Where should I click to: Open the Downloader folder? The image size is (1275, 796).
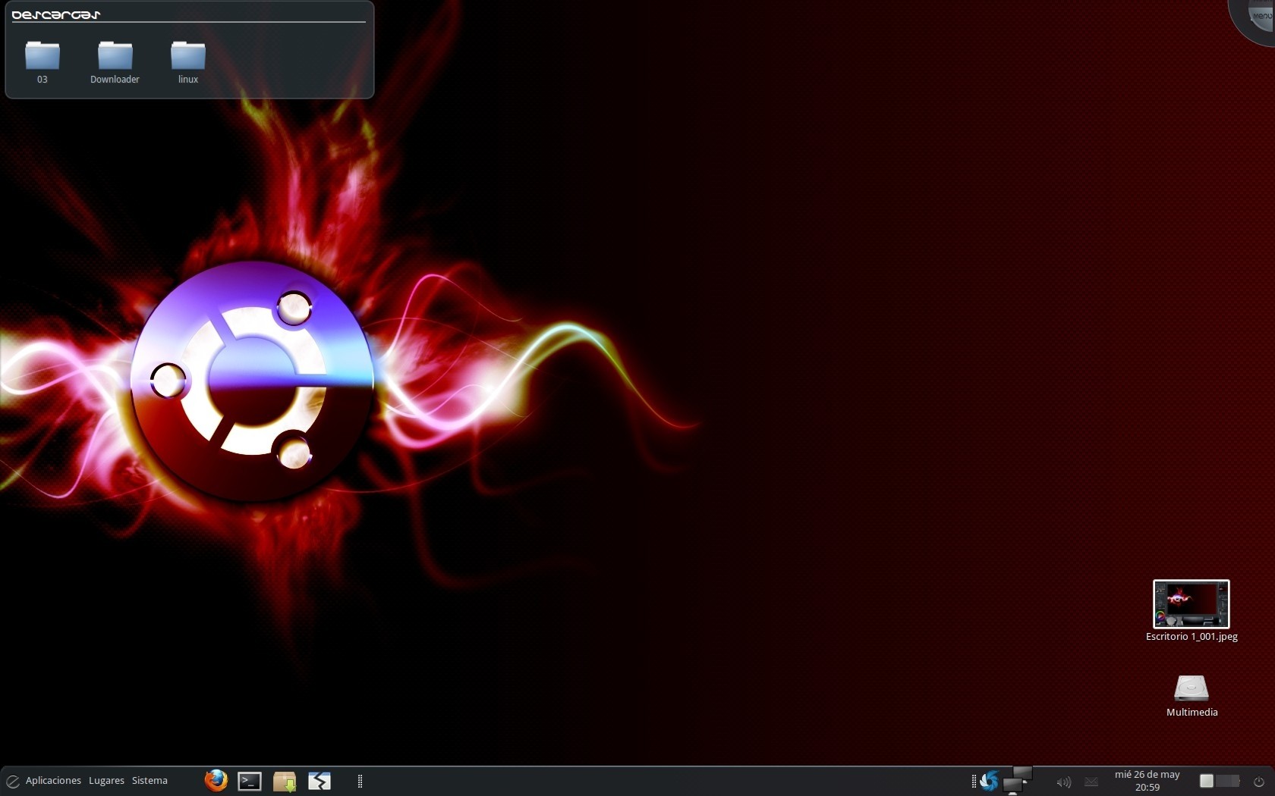point(115,61)
